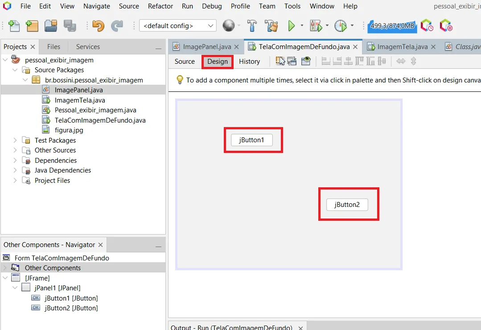Collapse the [JFrame] node in Navigator
The width and height of the screenshot is (481, 330).
[x=5, y=278]
